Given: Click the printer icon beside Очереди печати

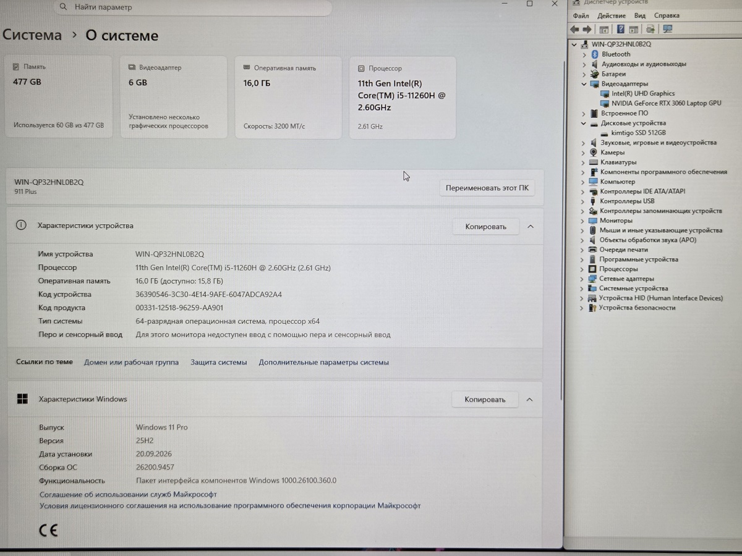Looking at the screenshot, I should click(593, 250).
